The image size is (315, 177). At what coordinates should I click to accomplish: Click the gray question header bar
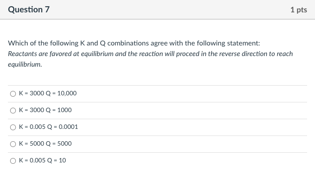(158, 10)
